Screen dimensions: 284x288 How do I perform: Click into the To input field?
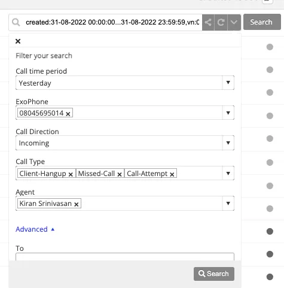(x=125, y=257)
